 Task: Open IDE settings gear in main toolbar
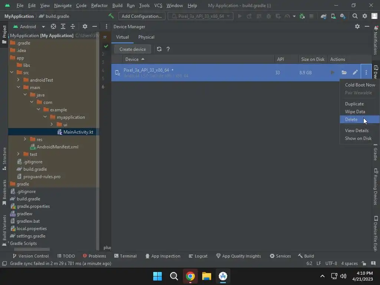(x=365, y=16)
